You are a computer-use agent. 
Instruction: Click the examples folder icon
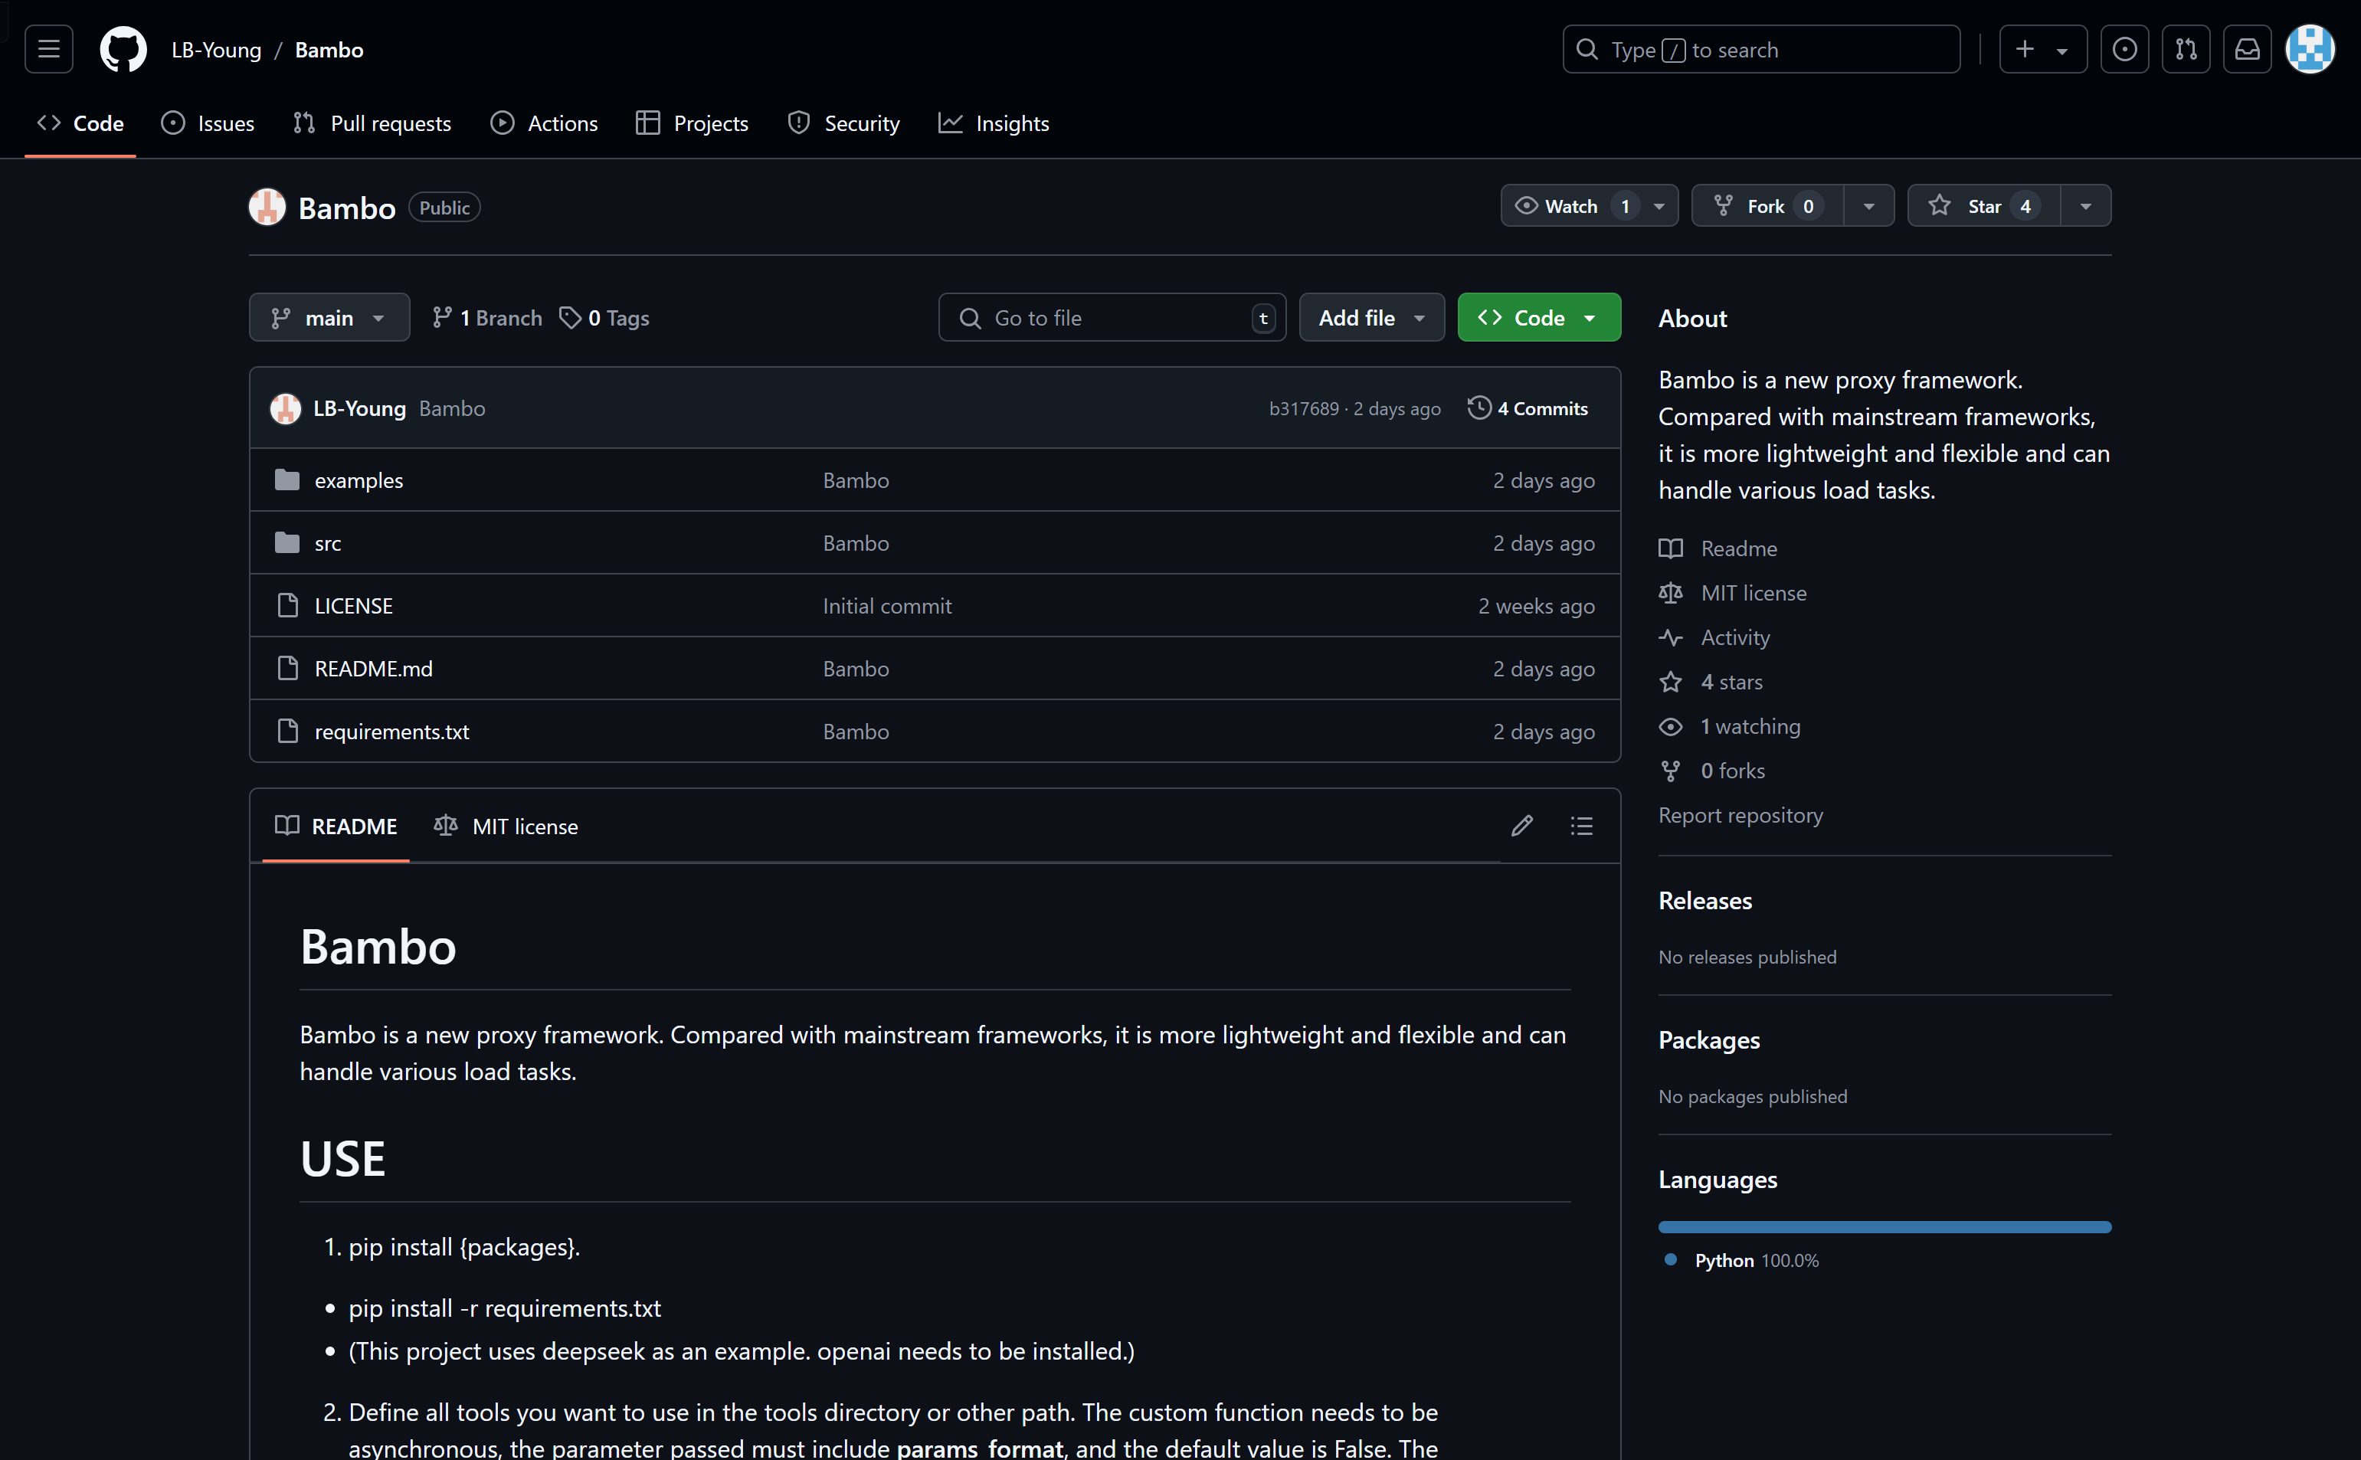click(287, 480)
